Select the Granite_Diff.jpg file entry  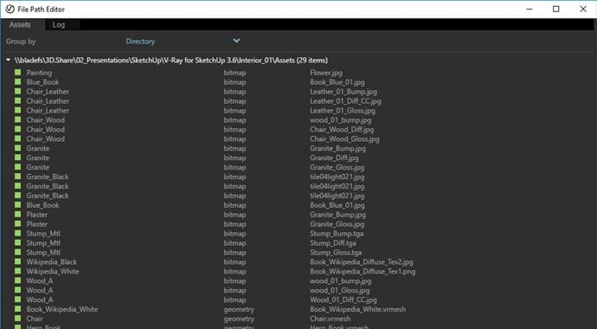334,158
